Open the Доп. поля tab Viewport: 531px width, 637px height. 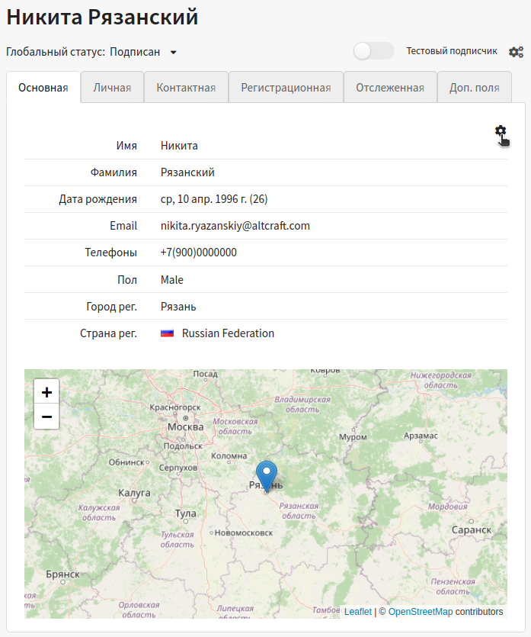tap(474, 87)
